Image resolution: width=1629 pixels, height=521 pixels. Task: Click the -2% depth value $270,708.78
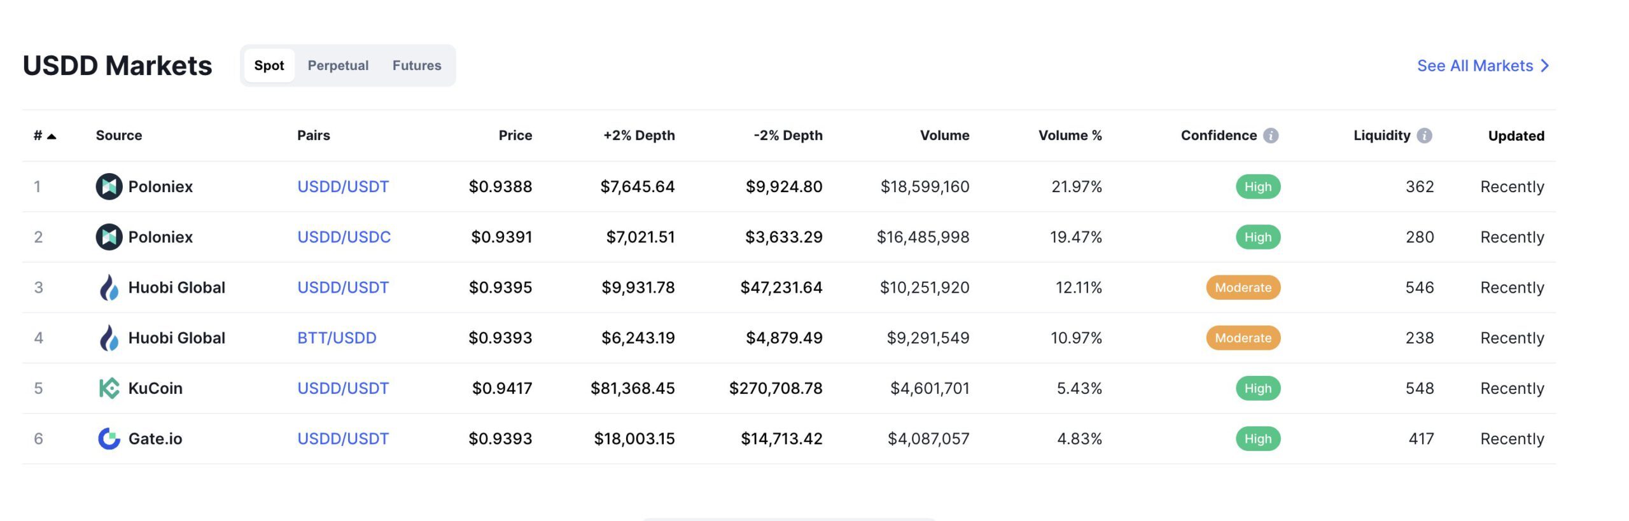(776, 388)
